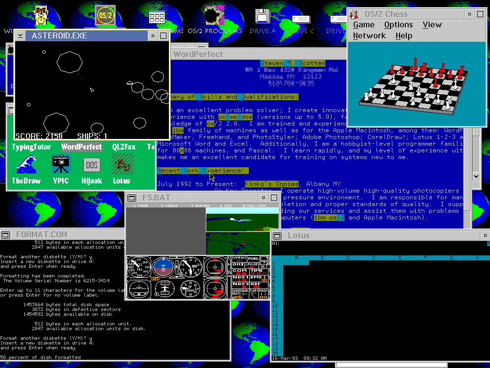This screenshot has width=490, height=368.
Task: Click the face icon on desktop
Action: pyautogui.click(x=42, y=14)
